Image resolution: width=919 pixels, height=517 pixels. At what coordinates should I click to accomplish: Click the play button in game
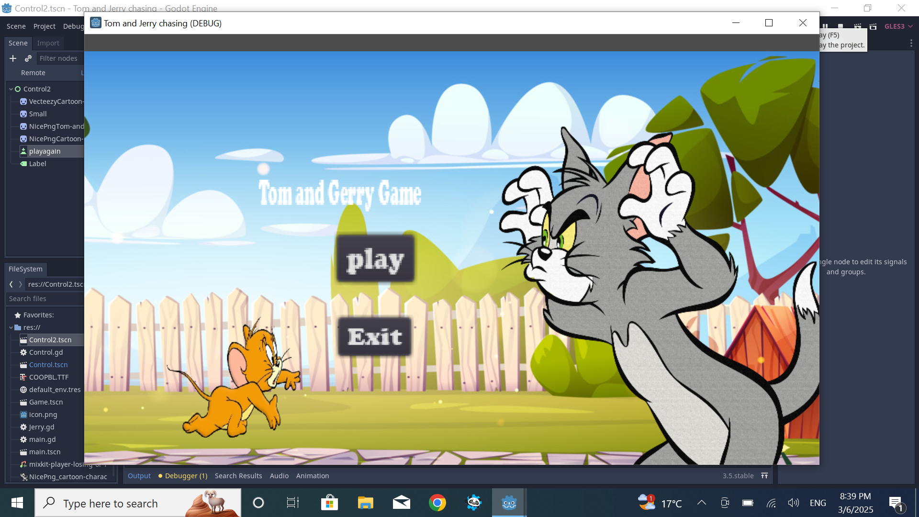tap(375, 259)
